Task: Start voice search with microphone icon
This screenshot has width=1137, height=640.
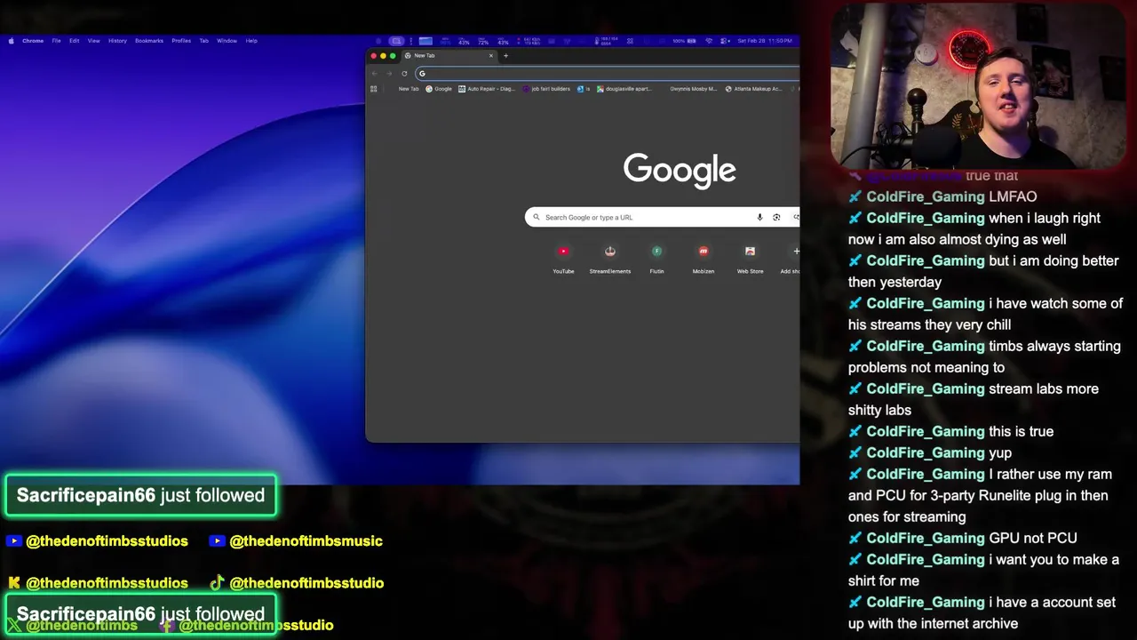Action: click(759, 217)
